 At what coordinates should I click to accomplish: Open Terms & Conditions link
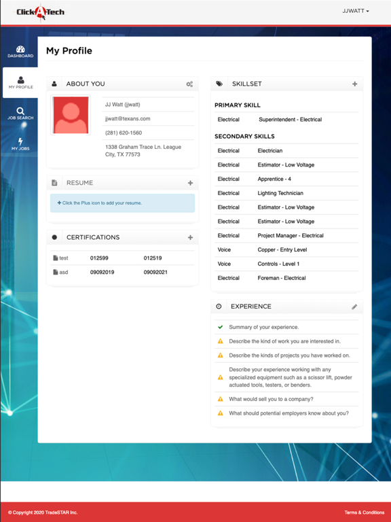coord(365,512)
